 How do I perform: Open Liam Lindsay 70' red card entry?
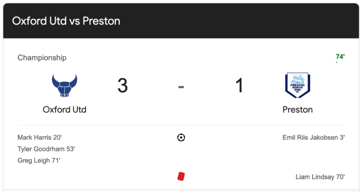[x=320, y=177]
